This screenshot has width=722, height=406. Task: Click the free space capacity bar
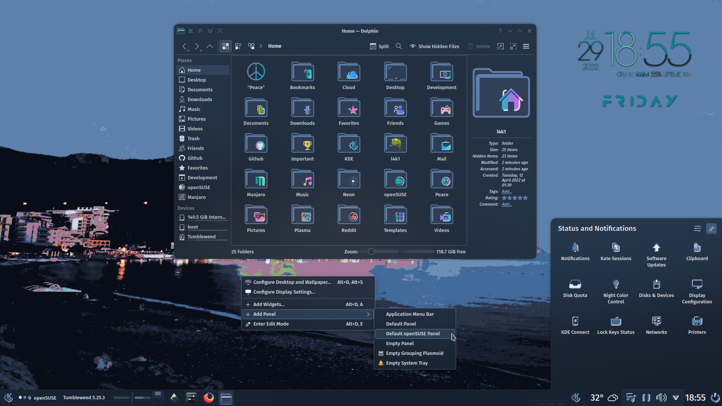click(417, 251)
